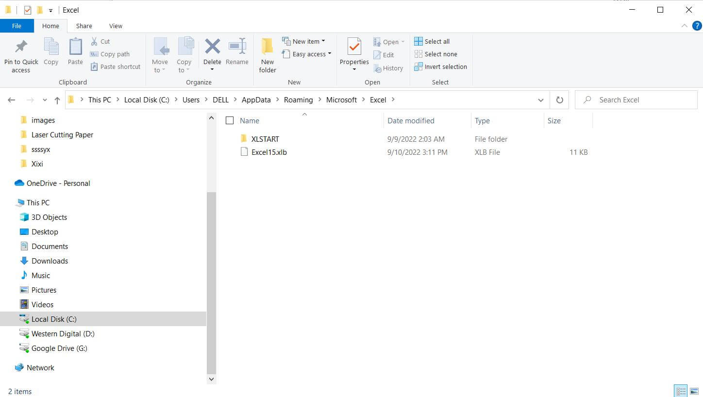Select the navigation pane scrollbar thumb
The width and height of the screenshot is (703, 397).
tap(211, 282)
